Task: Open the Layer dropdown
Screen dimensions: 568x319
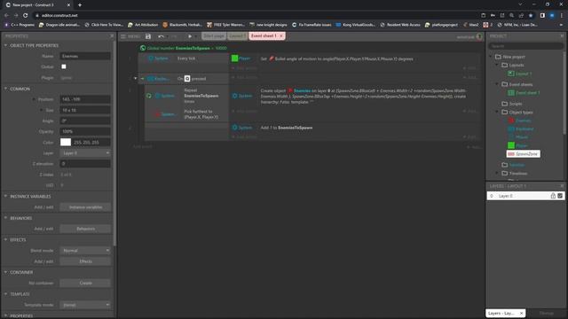Action: tap(85, 153)
